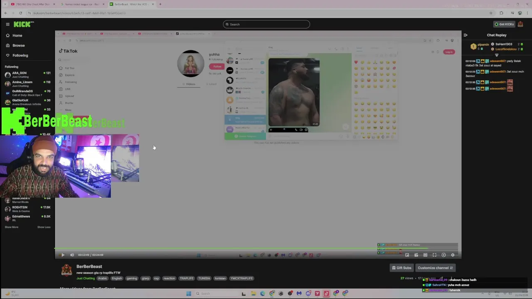Open a new browser tab
This screenshot has width=532, height=299.
click(160, 4)
